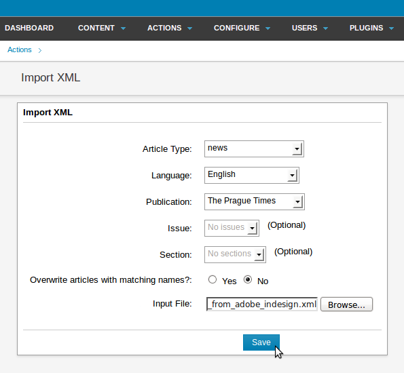Click the breadcrumb chevron after Actions
Viewport: 404px width, 373px height.
point(40,50)
